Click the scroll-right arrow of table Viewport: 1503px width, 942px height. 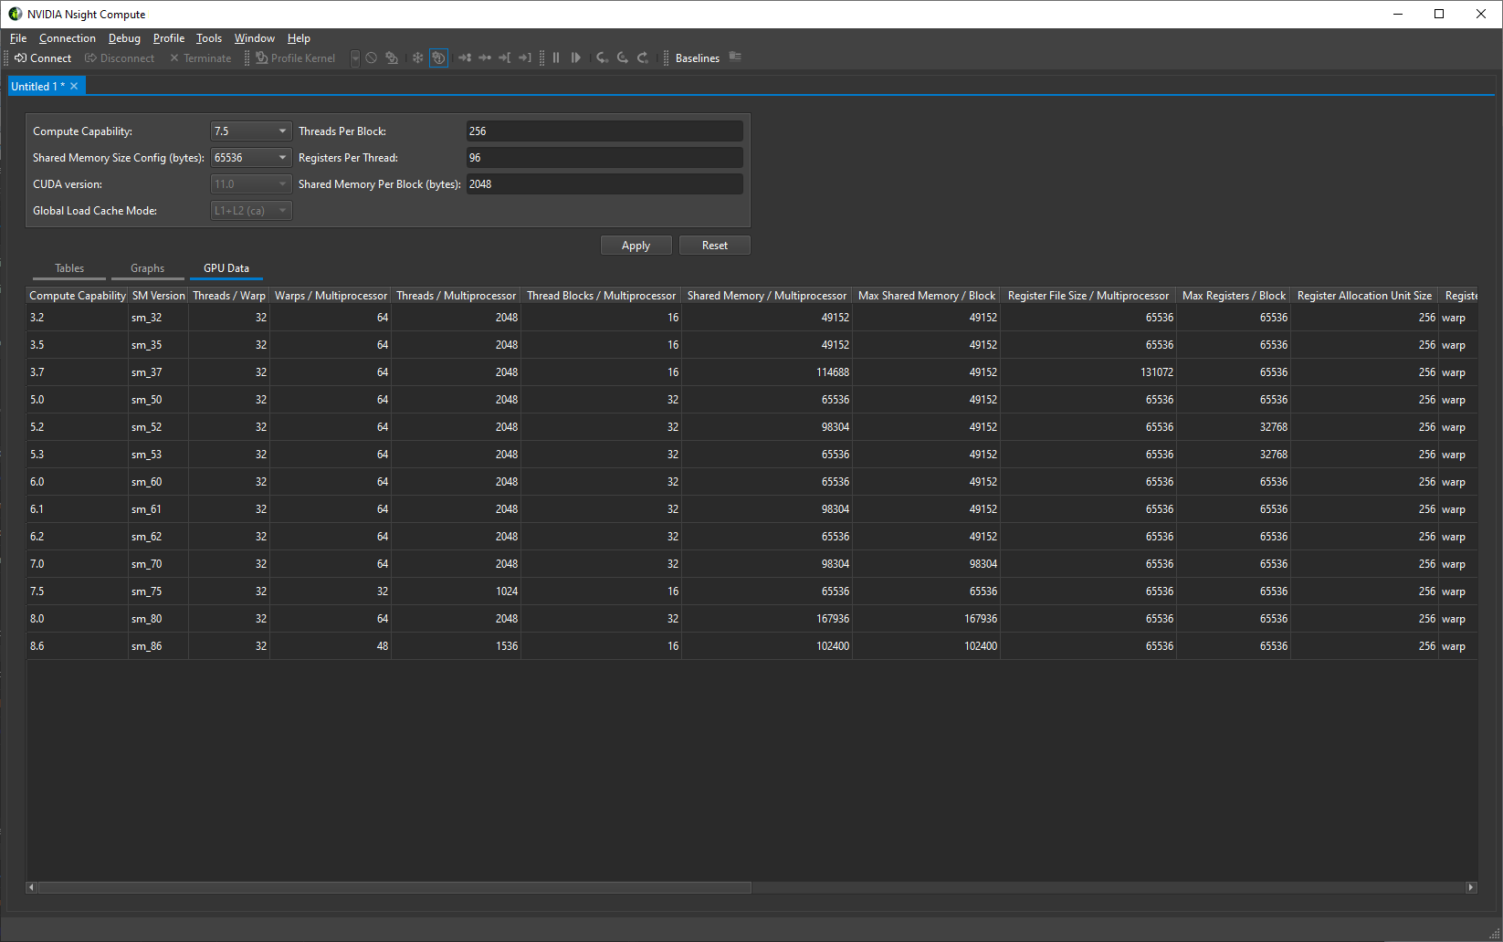coord(1471,887)
